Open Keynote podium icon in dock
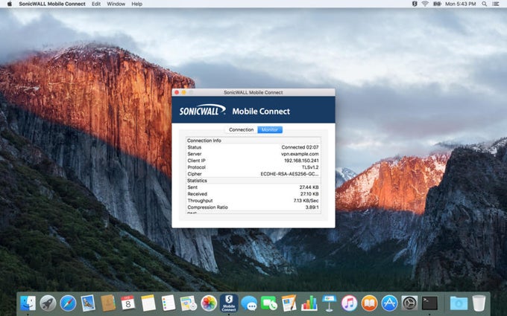 (329, 303)
